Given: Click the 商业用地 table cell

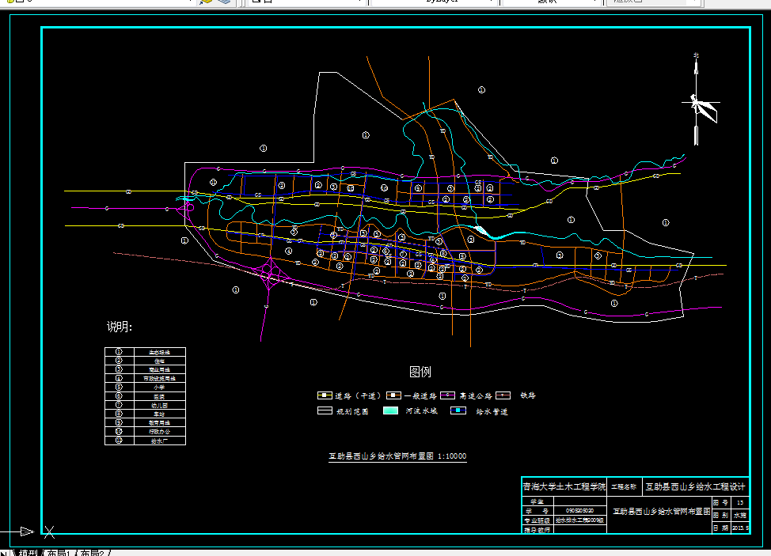Looking at the screenshot, I should (160, 370).
